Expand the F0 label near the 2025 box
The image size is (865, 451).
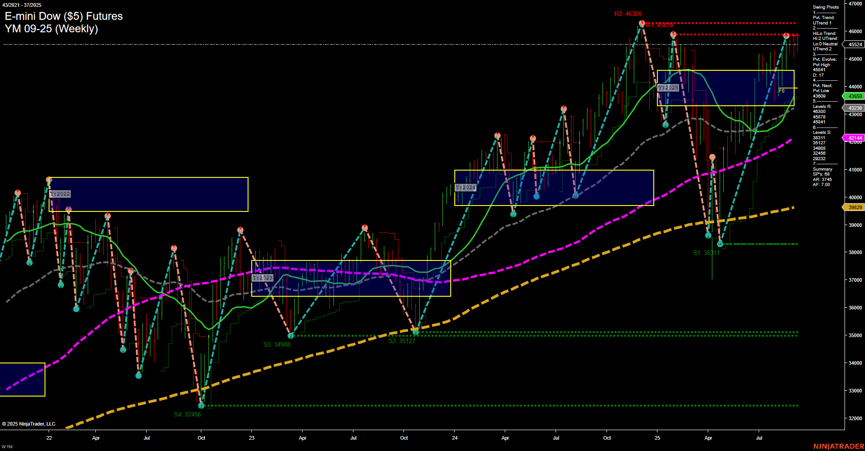point(781,90)
